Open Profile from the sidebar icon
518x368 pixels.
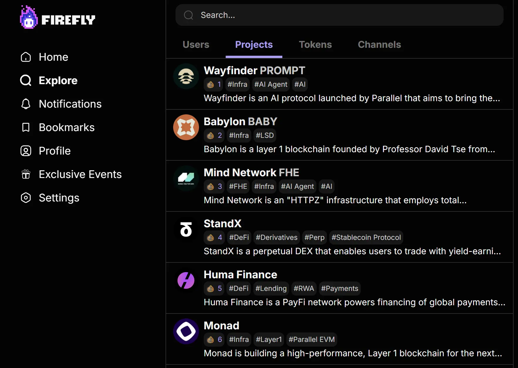(x=26, y=151)
